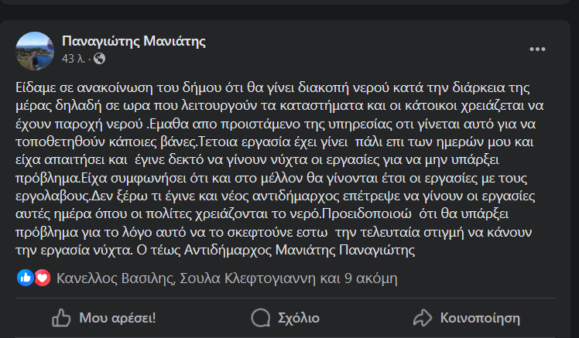Click the speech bubble icon beside Σχόλιο

coord(261,317)
